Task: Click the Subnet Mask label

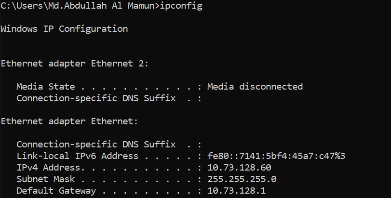Action: click(x=46, y=179)
